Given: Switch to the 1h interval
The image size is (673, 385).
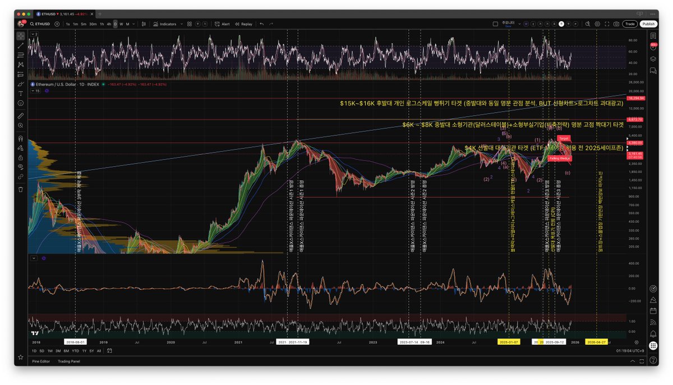Looking at the screenshot, I should 102,24.
